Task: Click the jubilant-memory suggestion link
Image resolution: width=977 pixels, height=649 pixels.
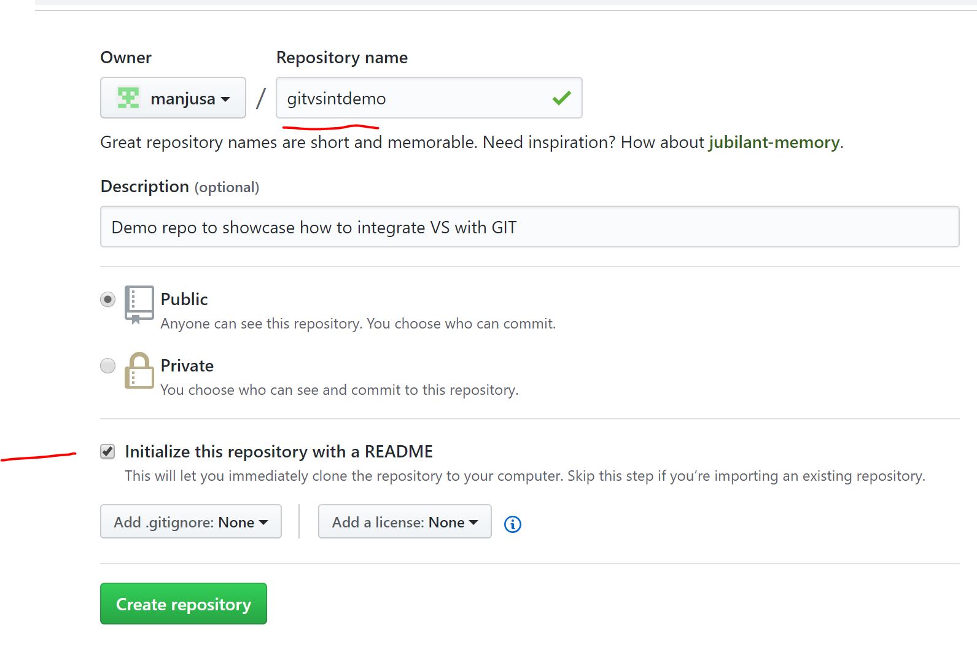Action: pyautogui.click(x=774, y=142)
